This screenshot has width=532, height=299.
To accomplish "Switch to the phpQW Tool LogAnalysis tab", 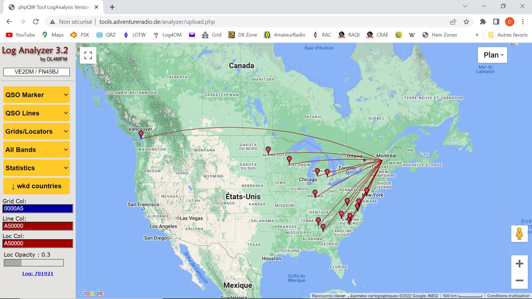I will point(52,7).
